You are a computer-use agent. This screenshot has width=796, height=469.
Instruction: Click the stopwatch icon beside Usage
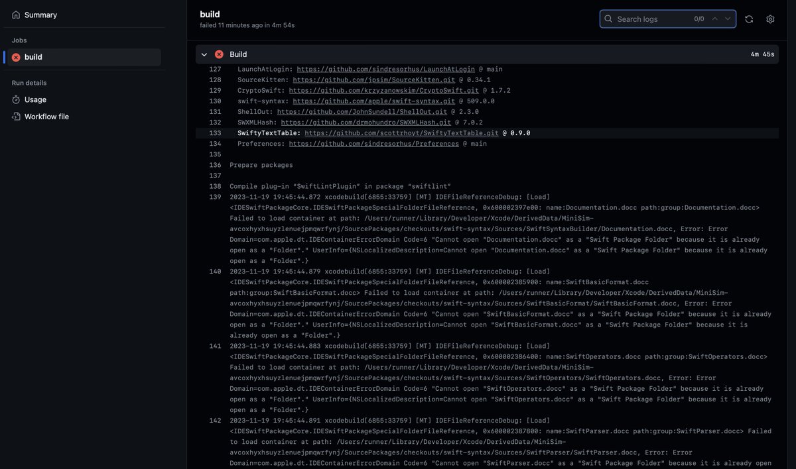[x=16, y=99]
